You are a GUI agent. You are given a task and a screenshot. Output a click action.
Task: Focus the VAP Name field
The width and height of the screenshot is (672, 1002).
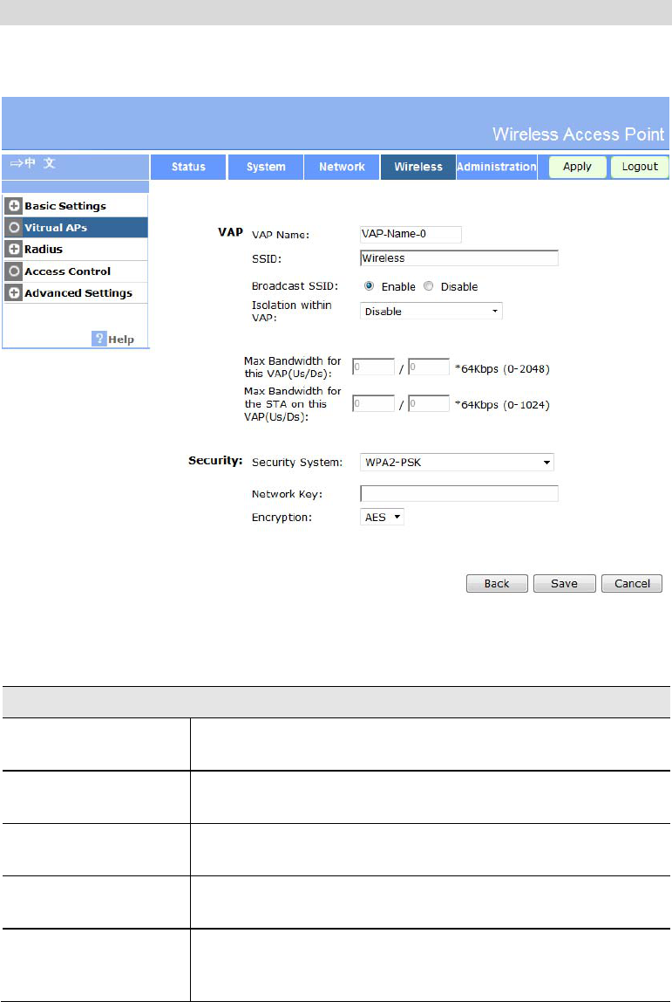pos(411,235)
